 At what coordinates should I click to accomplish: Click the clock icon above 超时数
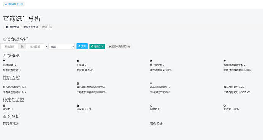[151, 105]
